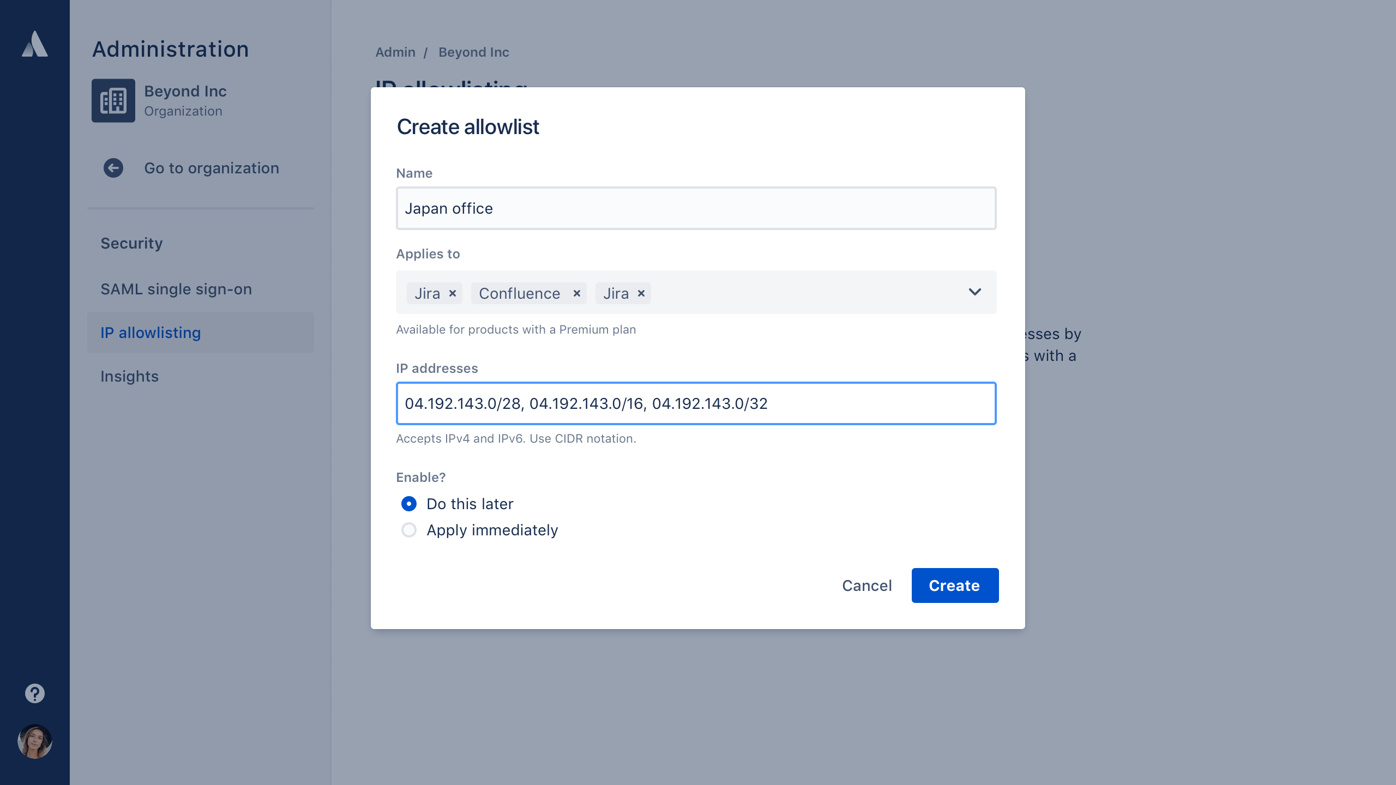Viewport: 1396px width, 785px height.
Task: Remove first Jira tag from Applies to
Action: pos(453,293)
